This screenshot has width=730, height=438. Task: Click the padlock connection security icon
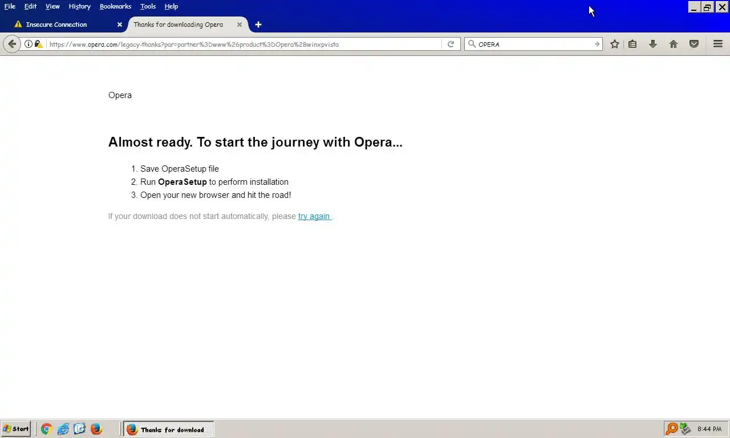[x=38, y=44]
